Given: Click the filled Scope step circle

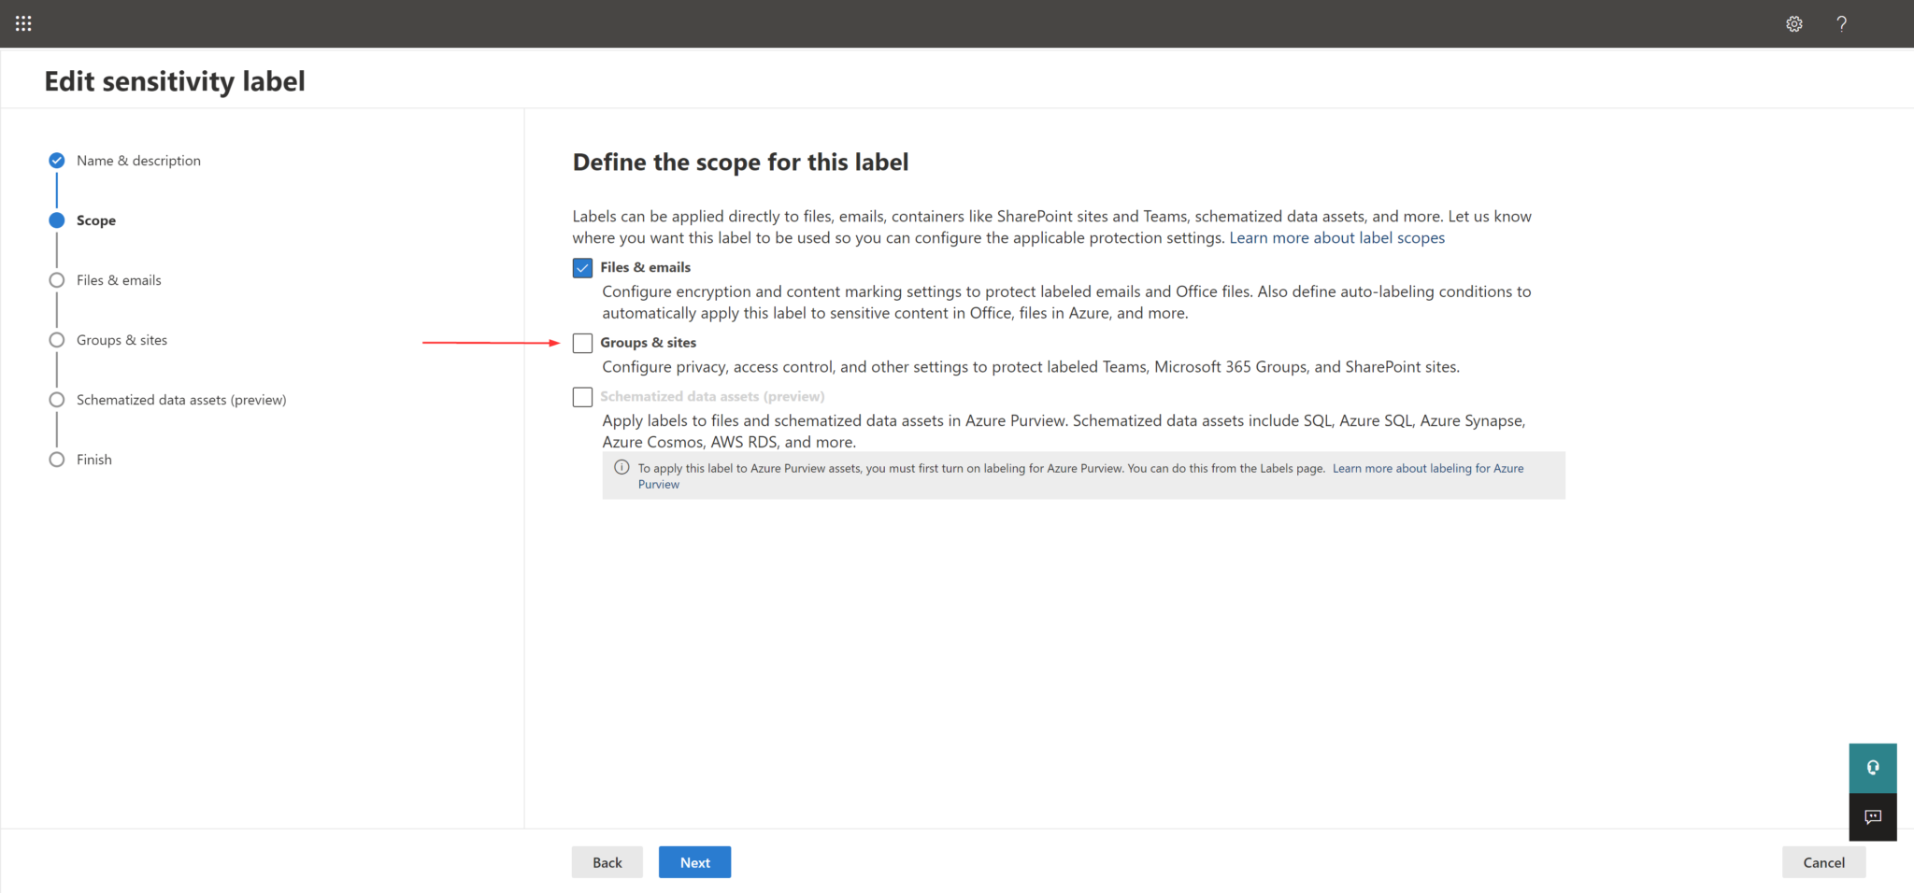Looking at the screenshot, I should tap(56, 220).
